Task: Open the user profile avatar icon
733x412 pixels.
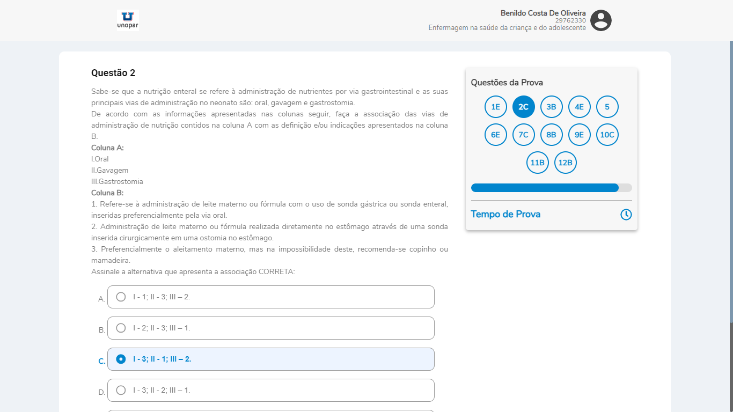Action: click(x=601, y=20)
